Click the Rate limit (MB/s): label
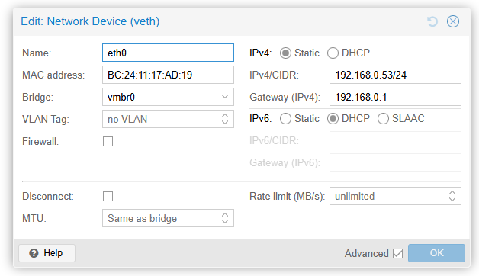 tap(287, 196)
